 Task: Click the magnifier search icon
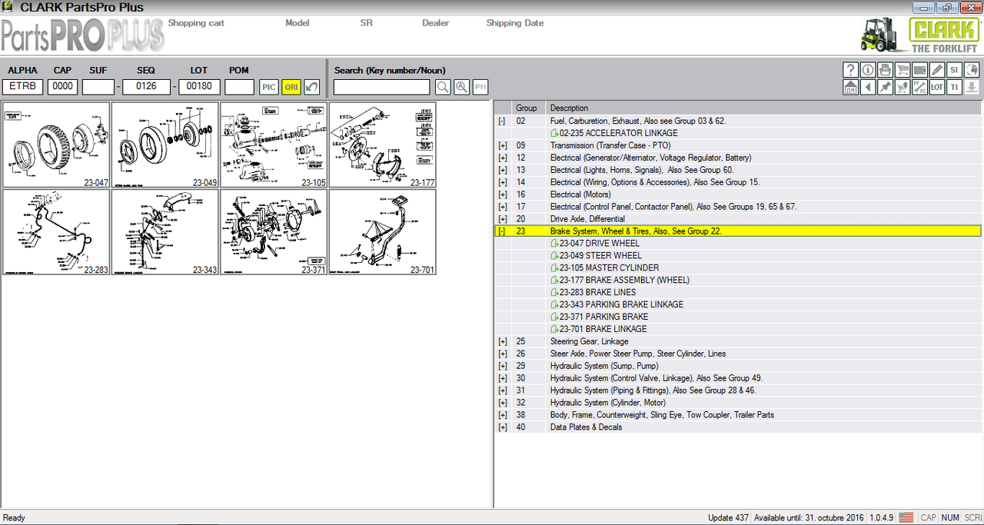444,87
